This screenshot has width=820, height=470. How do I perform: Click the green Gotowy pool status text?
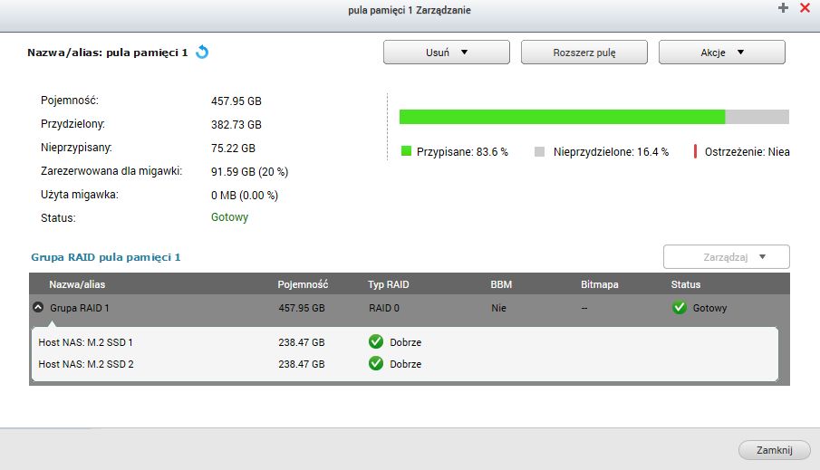pos(229,217)
